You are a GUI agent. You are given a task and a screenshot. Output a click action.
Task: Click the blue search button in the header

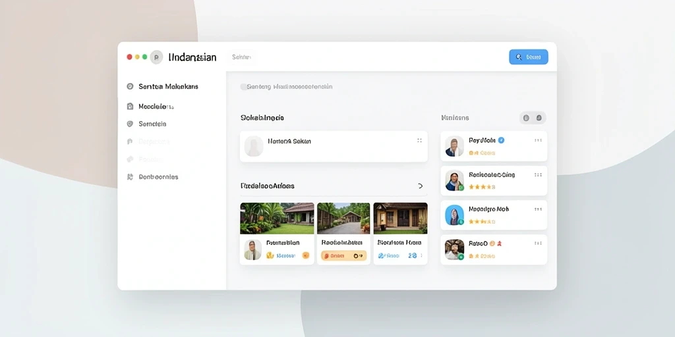click(x=528, y=57)
